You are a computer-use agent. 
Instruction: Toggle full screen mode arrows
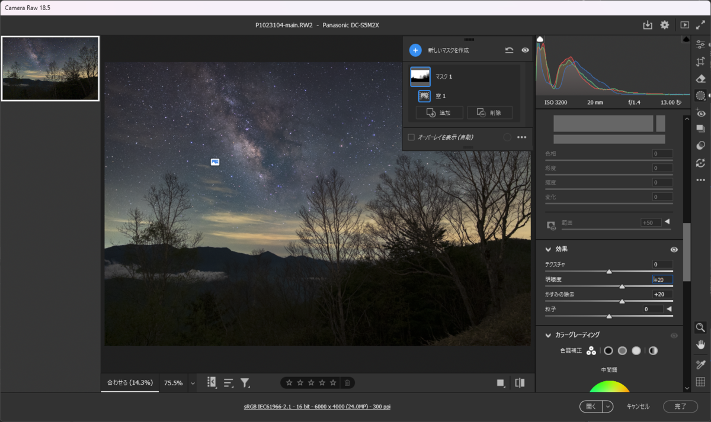700,25
